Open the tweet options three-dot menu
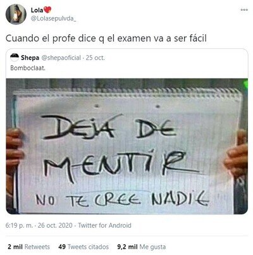253x255 pixels. (244, 9)
